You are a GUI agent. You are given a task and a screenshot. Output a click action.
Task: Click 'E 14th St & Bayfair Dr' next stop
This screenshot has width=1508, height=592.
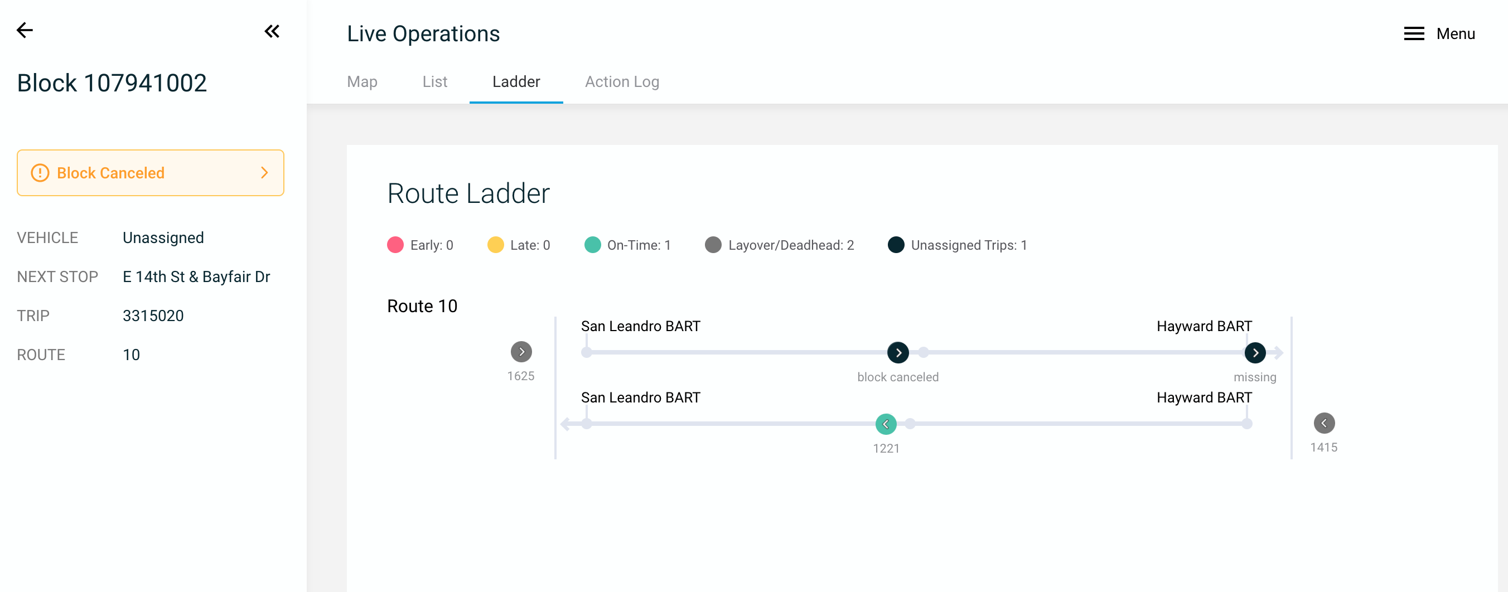coord(196,276)
